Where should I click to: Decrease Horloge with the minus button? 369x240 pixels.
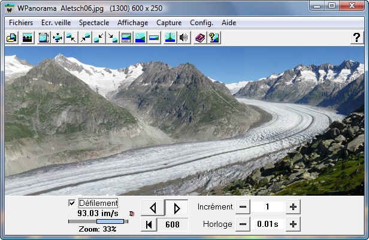pos(243,224)
